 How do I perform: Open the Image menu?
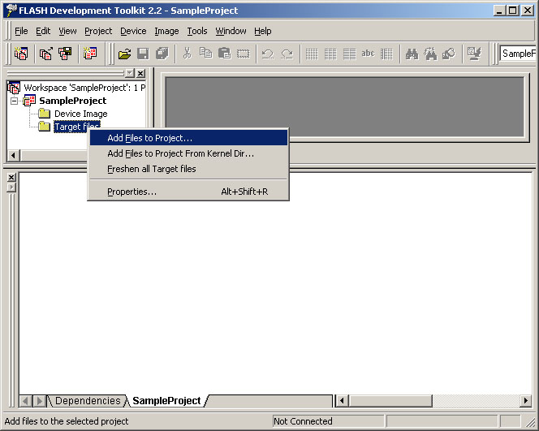(x=166, y=31)
